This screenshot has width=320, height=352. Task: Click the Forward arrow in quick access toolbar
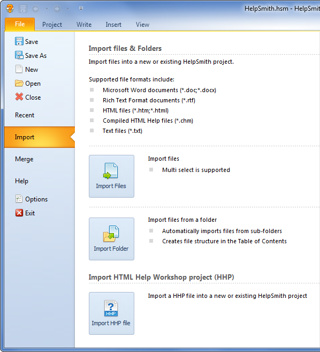(57, 9)
